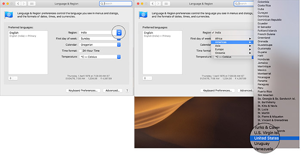Screen dimensions: 301x155
Task: Open Temperature Celsius dropdown in left window
Action: [x=100, y=57]
